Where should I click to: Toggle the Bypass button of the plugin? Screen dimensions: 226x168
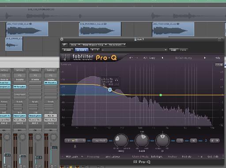[67, 50]
